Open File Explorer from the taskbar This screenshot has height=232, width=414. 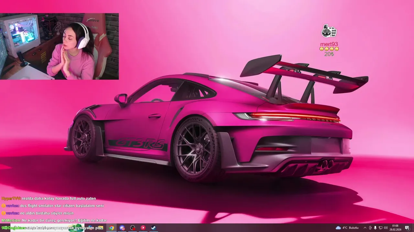[x=101, y=228]
